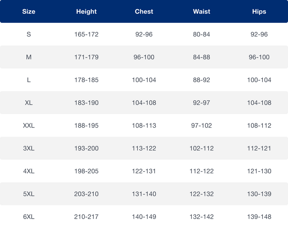Viewport: 288px width, 228px height.
Task: Click height value 203-210 in 5XL row
Action: (x=86, y=194)
